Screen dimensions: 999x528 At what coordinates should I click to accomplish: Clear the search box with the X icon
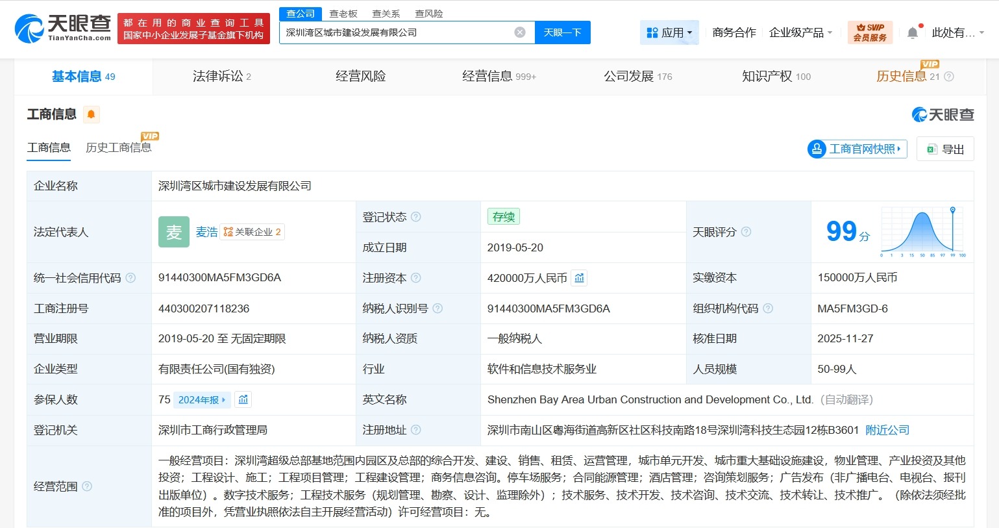[519, 32]
